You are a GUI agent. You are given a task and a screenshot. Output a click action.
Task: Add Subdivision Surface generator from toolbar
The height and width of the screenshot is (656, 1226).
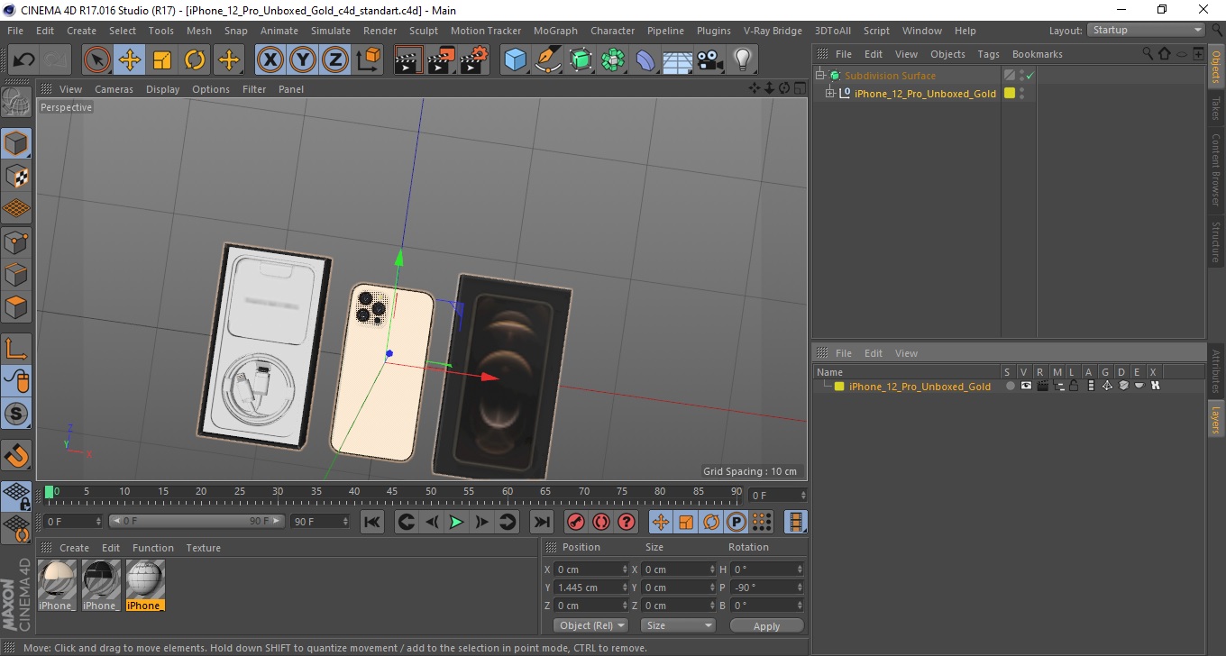click(581, 60)
